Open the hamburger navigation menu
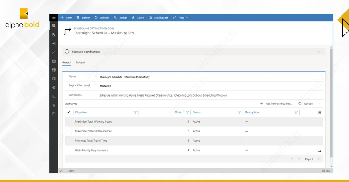The width and height of the screenshot is (349, 182). 54,17
